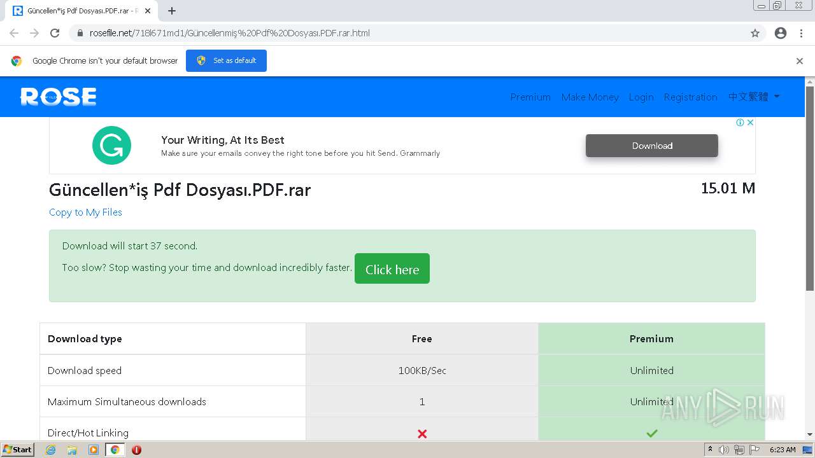Bookmark this page with the star icon
Viewport: 815px width, 458px height.
pos(755,33)
